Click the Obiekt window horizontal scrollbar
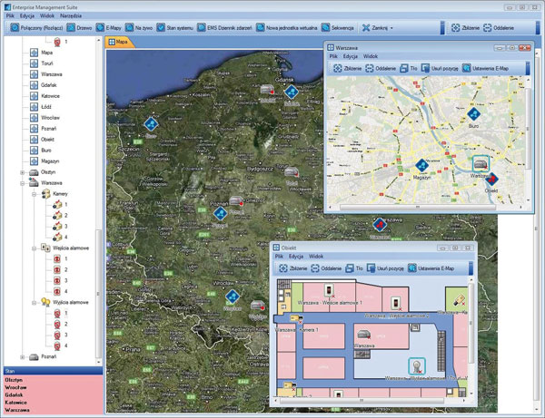This screenshot has height=418, width=545. pyautogui.click(x=362, y=401)
